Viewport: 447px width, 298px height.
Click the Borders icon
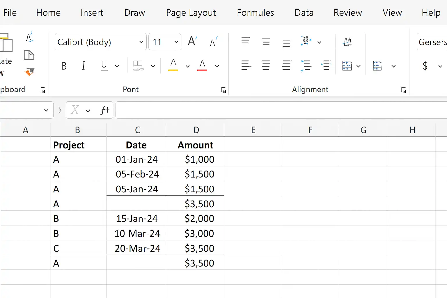[138, 66]
